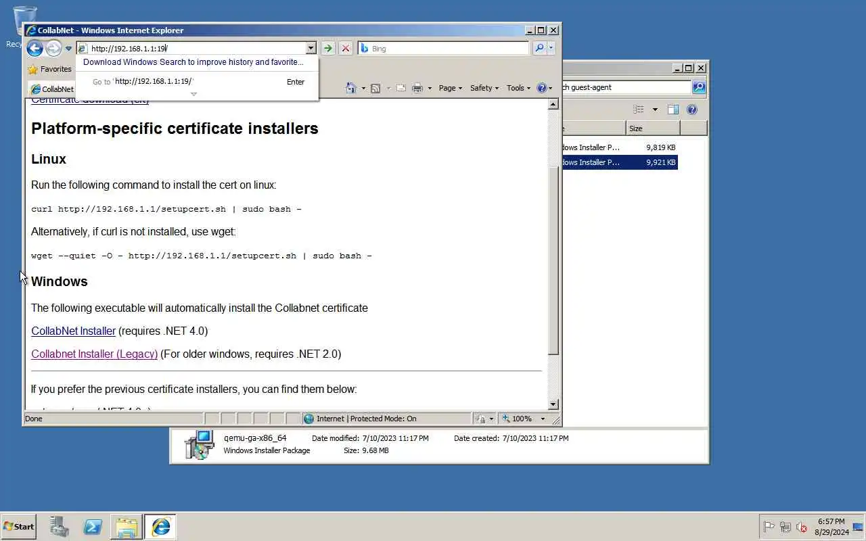The width and height of the screenshot is (866, 541).
Task: Click the qemu-ga-x86_64 installer package icon
Action: pyautogui.click(x=199, y=444)
